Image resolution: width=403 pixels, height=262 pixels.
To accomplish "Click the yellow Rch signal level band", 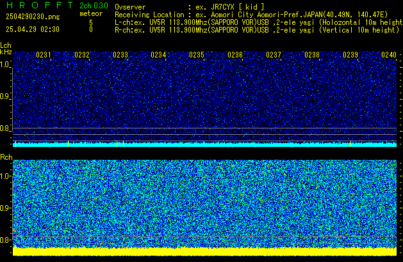I will pyautogui.click(x=204, y=252).
